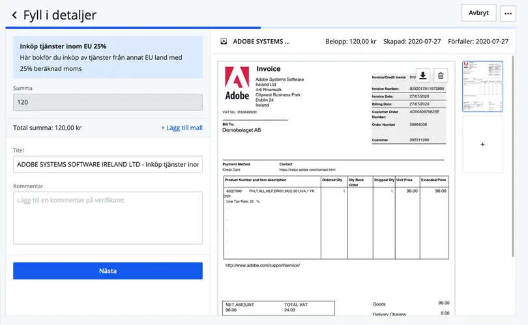Click the Adobe logo on the invoice
Viewport: 528px width, 325px height.
[237, 83]
